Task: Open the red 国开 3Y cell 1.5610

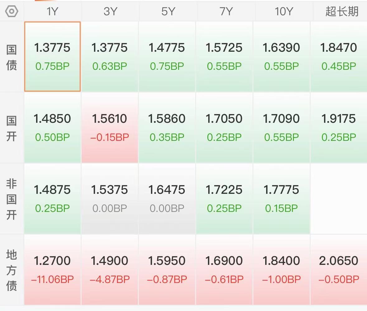Action: tap(110, 127)
